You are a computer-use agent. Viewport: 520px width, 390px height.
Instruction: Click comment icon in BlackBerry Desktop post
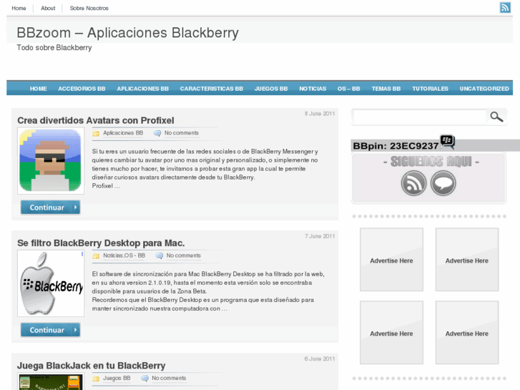click(160, 256)
